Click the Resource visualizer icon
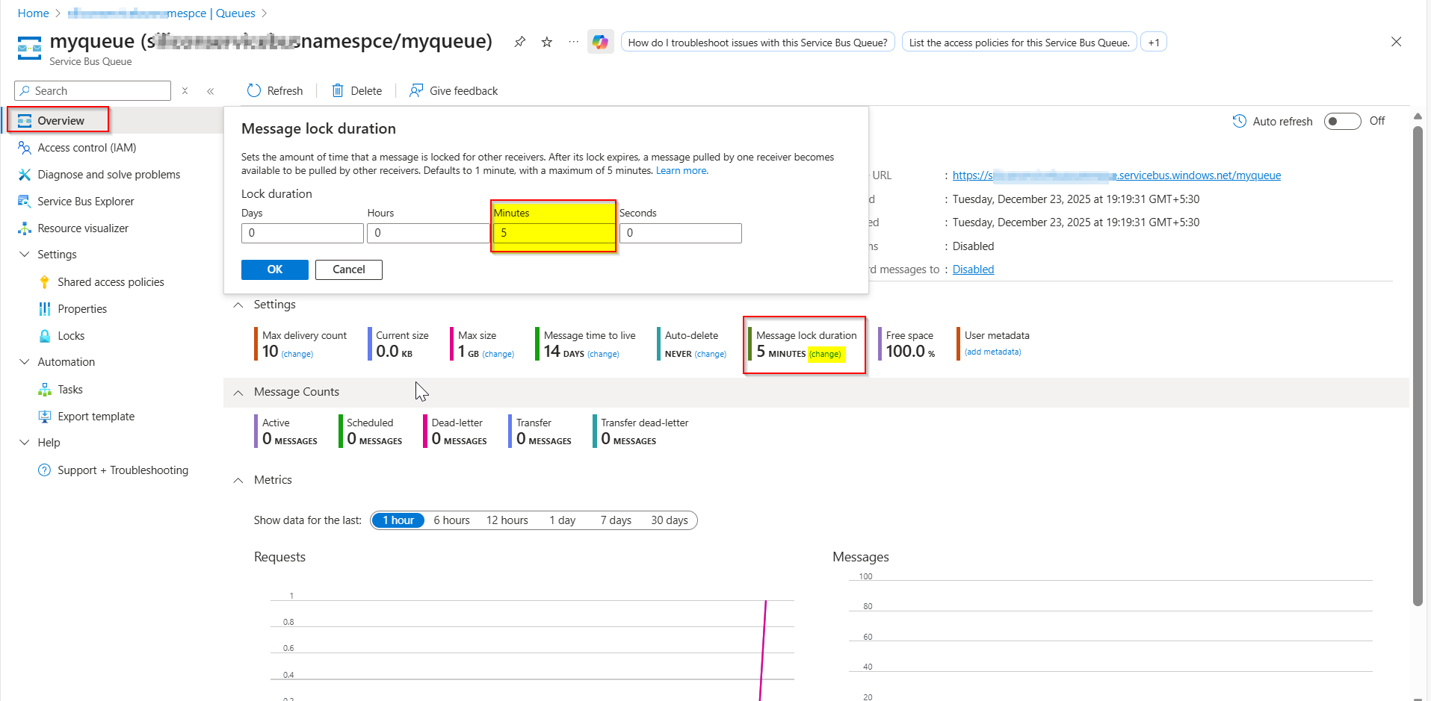Image resolution: width=1431 pixels, height=701 pixels. coord(25,228)
